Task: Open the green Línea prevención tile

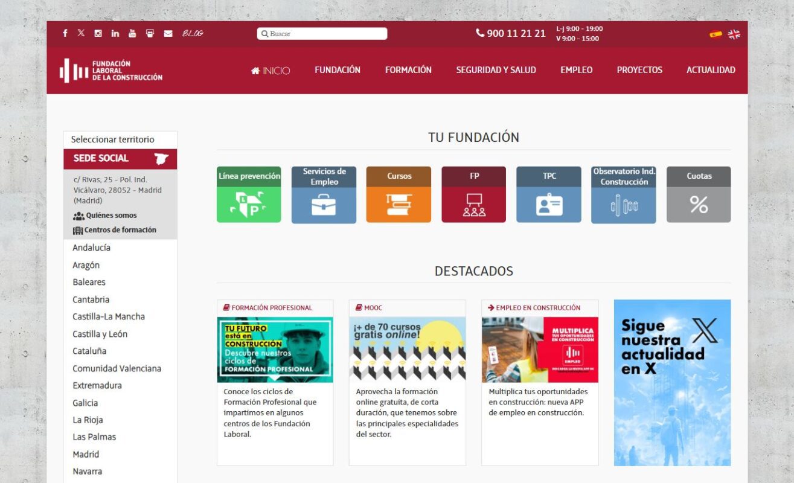Action: click(249, 194)
